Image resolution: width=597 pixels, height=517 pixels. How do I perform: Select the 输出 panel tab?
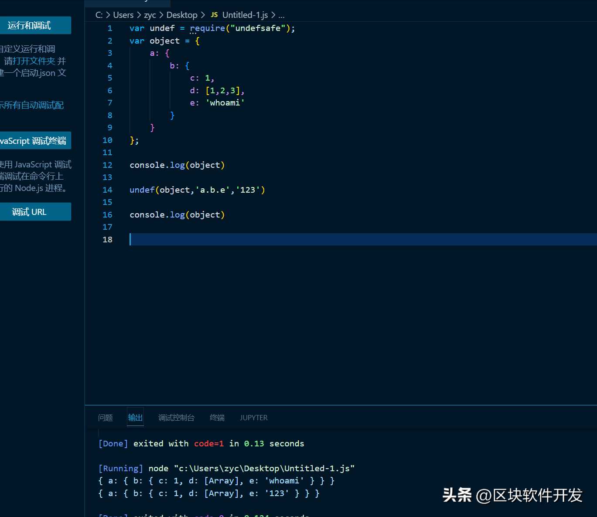(135, 418)
